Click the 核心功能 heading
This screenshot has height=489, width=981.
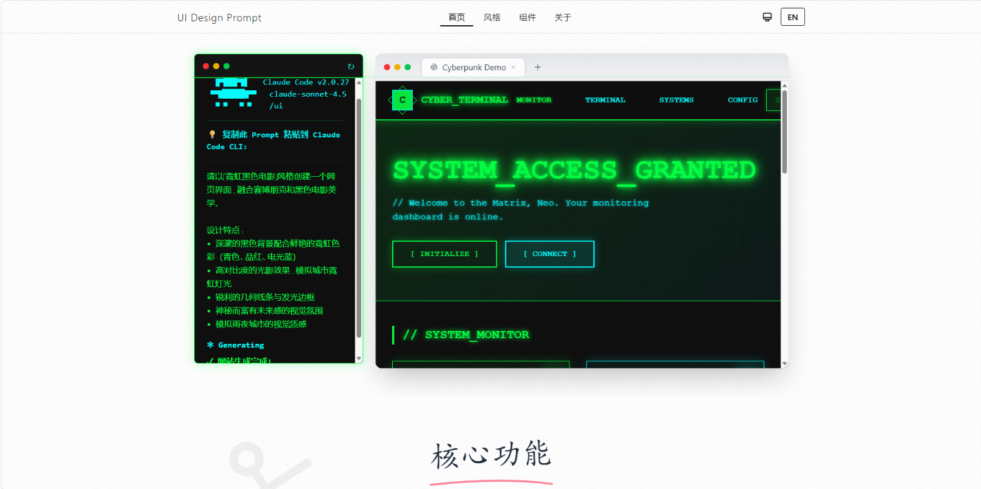click(x=491, y=455)
